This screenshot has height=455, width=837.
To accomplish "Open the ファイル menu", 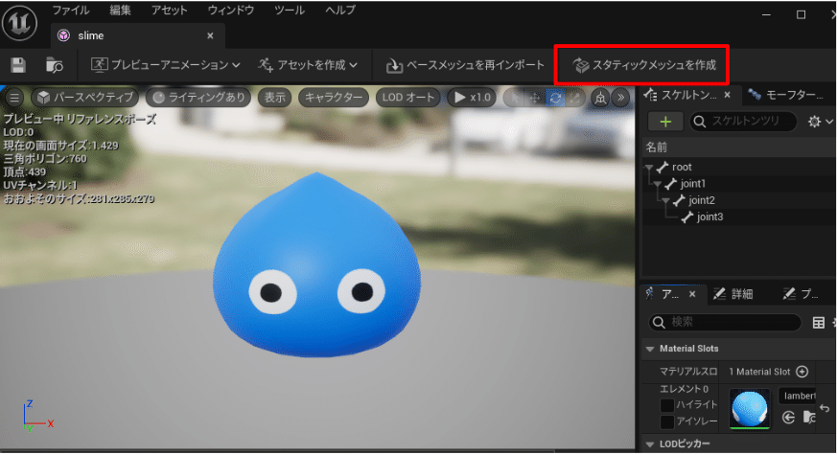I will (71, 11).
